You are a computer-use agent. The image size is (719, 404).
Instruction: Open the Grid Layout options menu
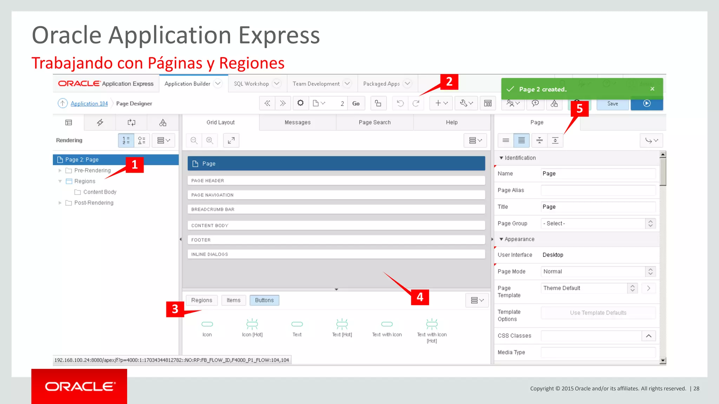475,140
